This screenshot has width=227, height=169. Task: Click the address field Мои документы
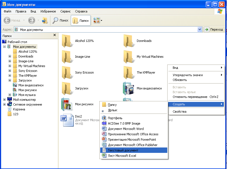(106, 29)
